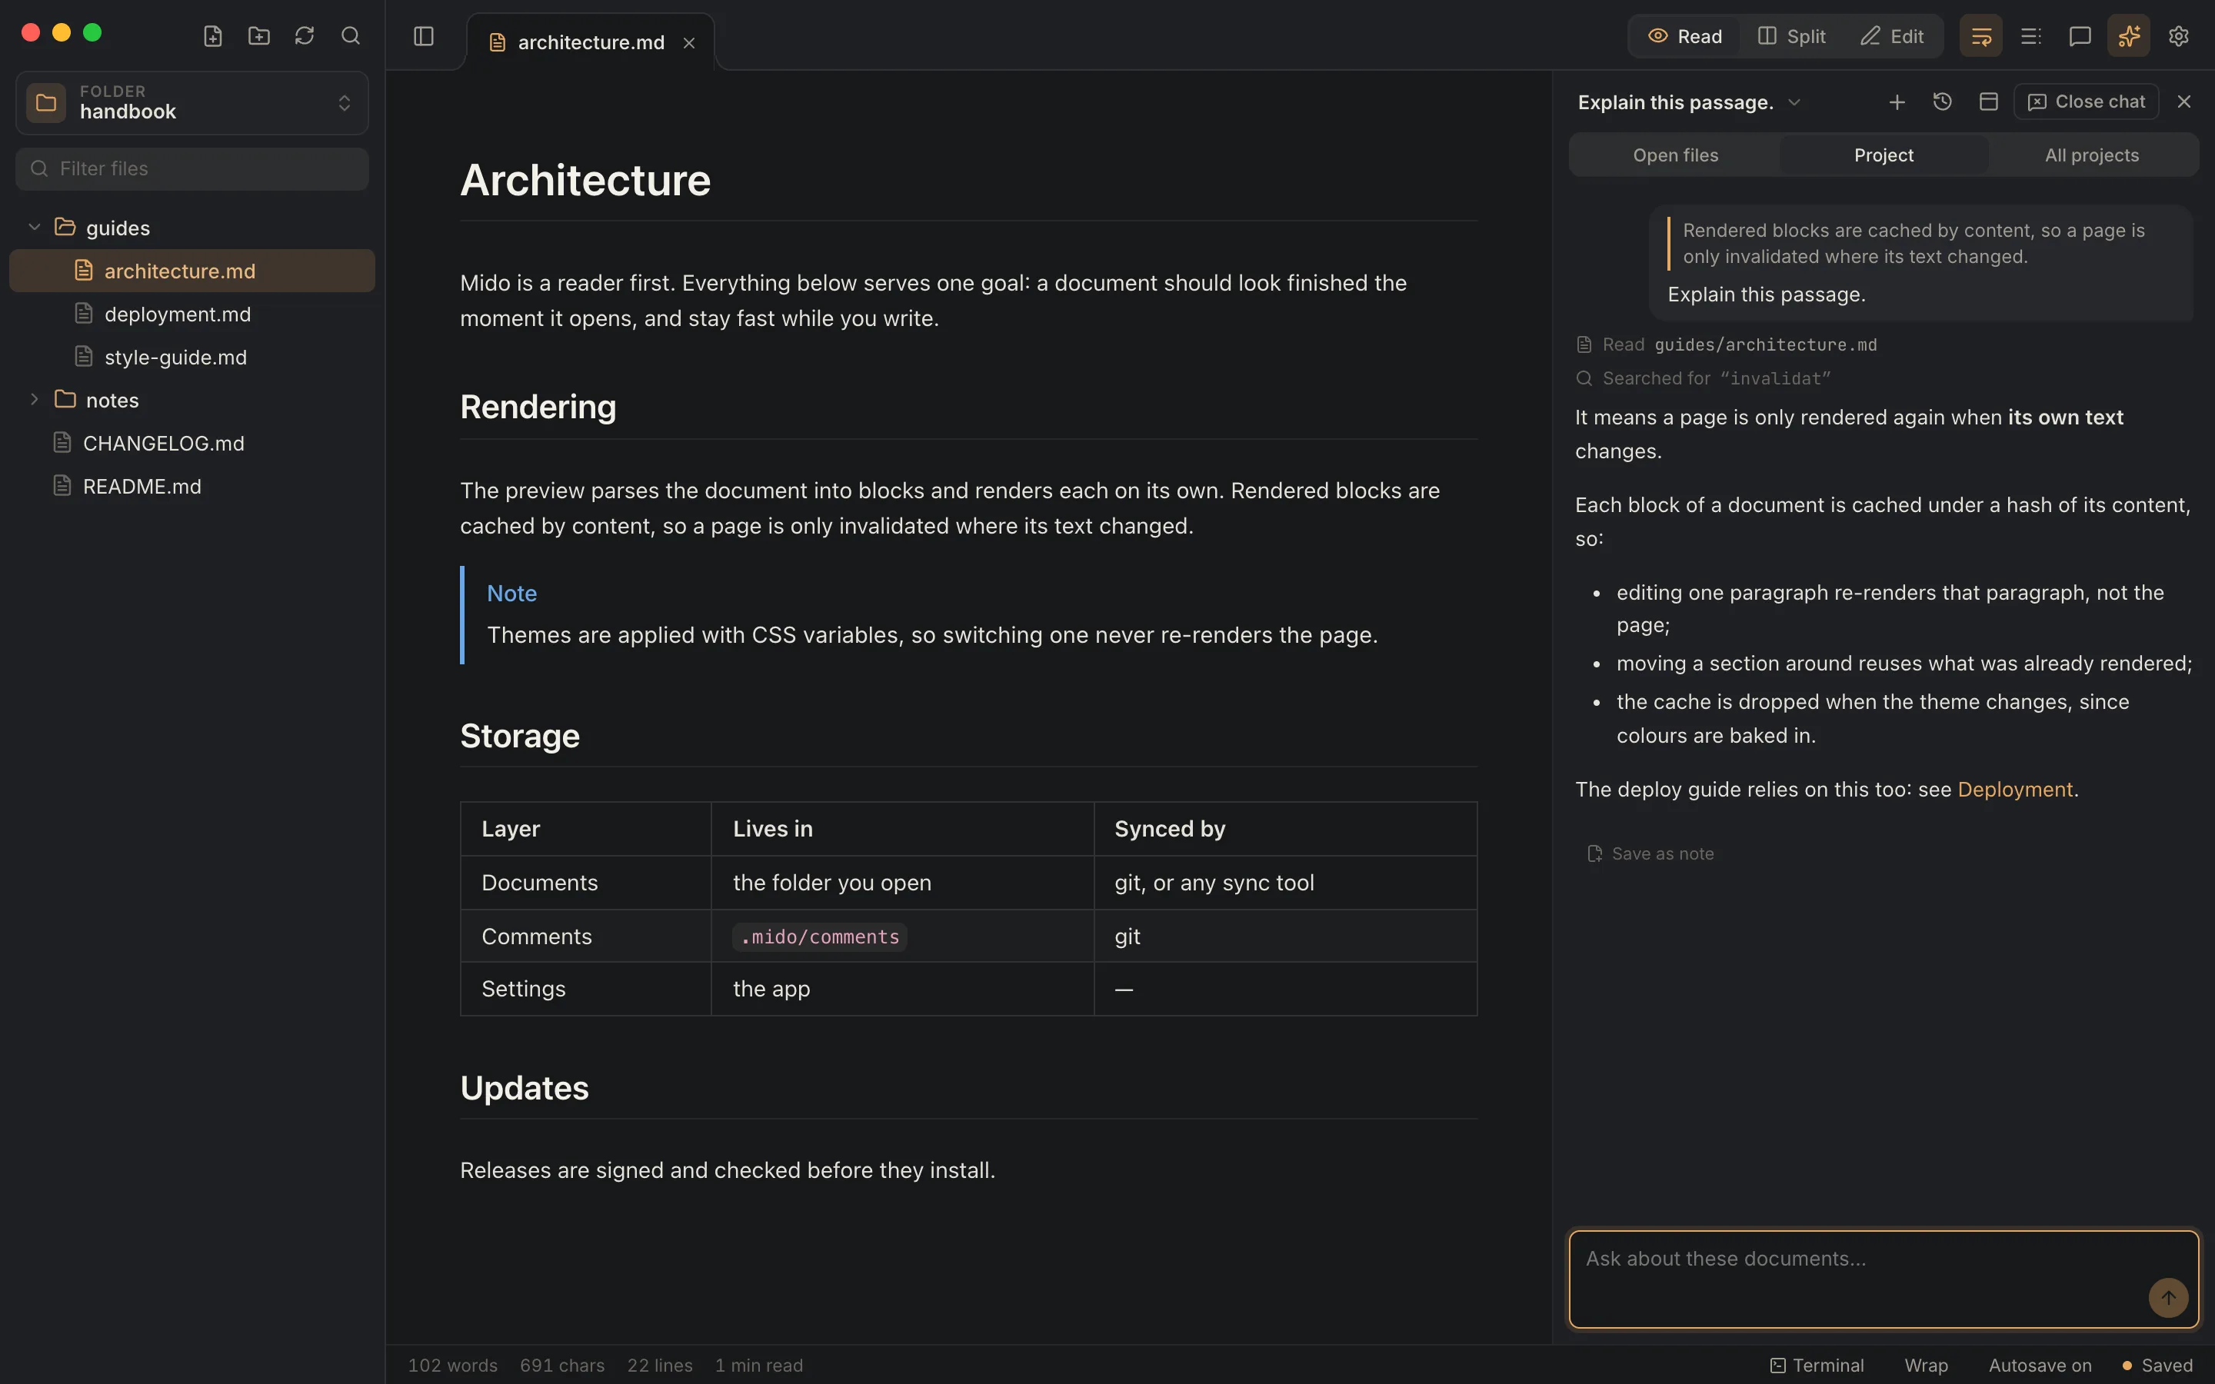Close the architecture.md tab
Image resolution: width=2215 pixels, height=1384 pixels.
[x=689, y=43]
